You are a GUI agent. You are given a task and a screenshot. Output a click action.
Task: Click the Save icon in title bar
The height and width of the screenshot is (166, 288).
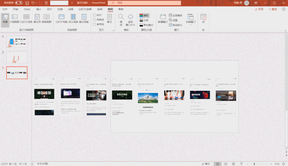tap(27, 3)
